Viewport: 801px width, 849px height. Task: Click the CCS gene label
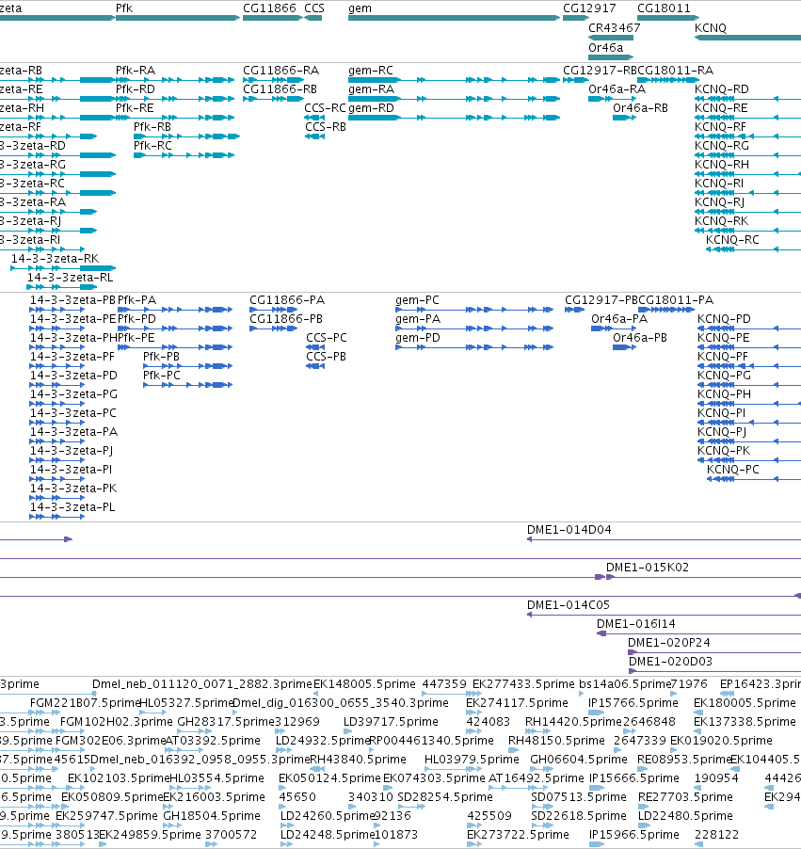[314, 8]
